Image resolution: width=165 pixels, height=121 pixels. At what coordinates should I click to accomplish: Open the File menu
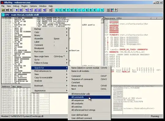pyautogui.click(x=3, y=6)
